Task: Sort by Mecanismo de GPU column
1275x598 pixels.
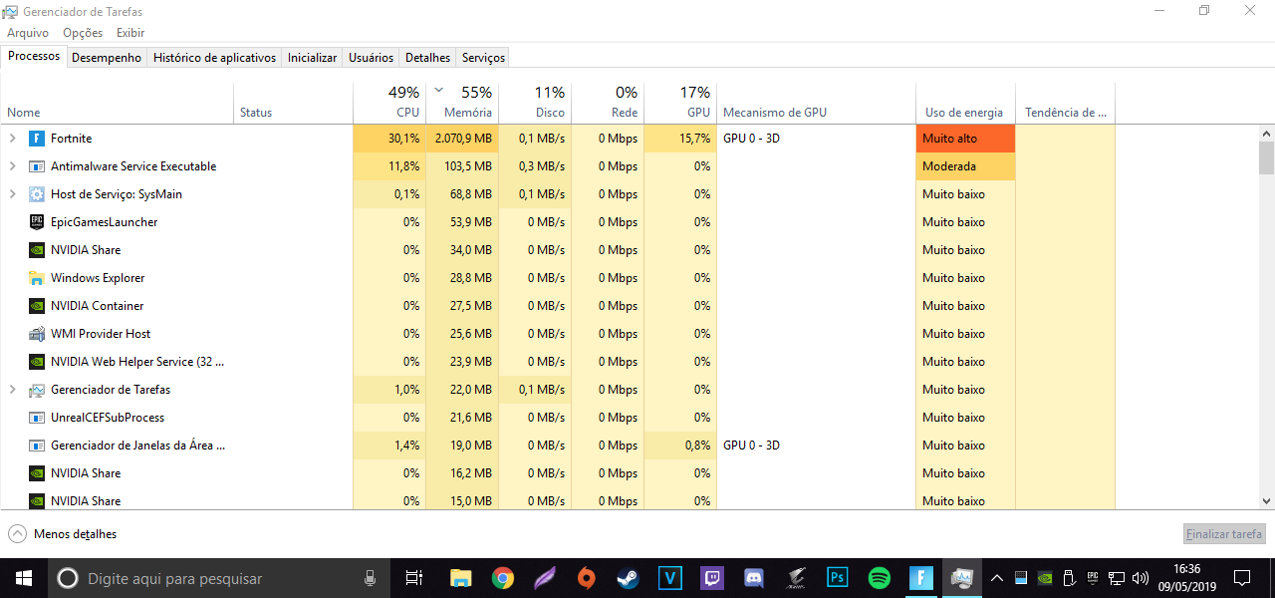Action: click(816, 103)
